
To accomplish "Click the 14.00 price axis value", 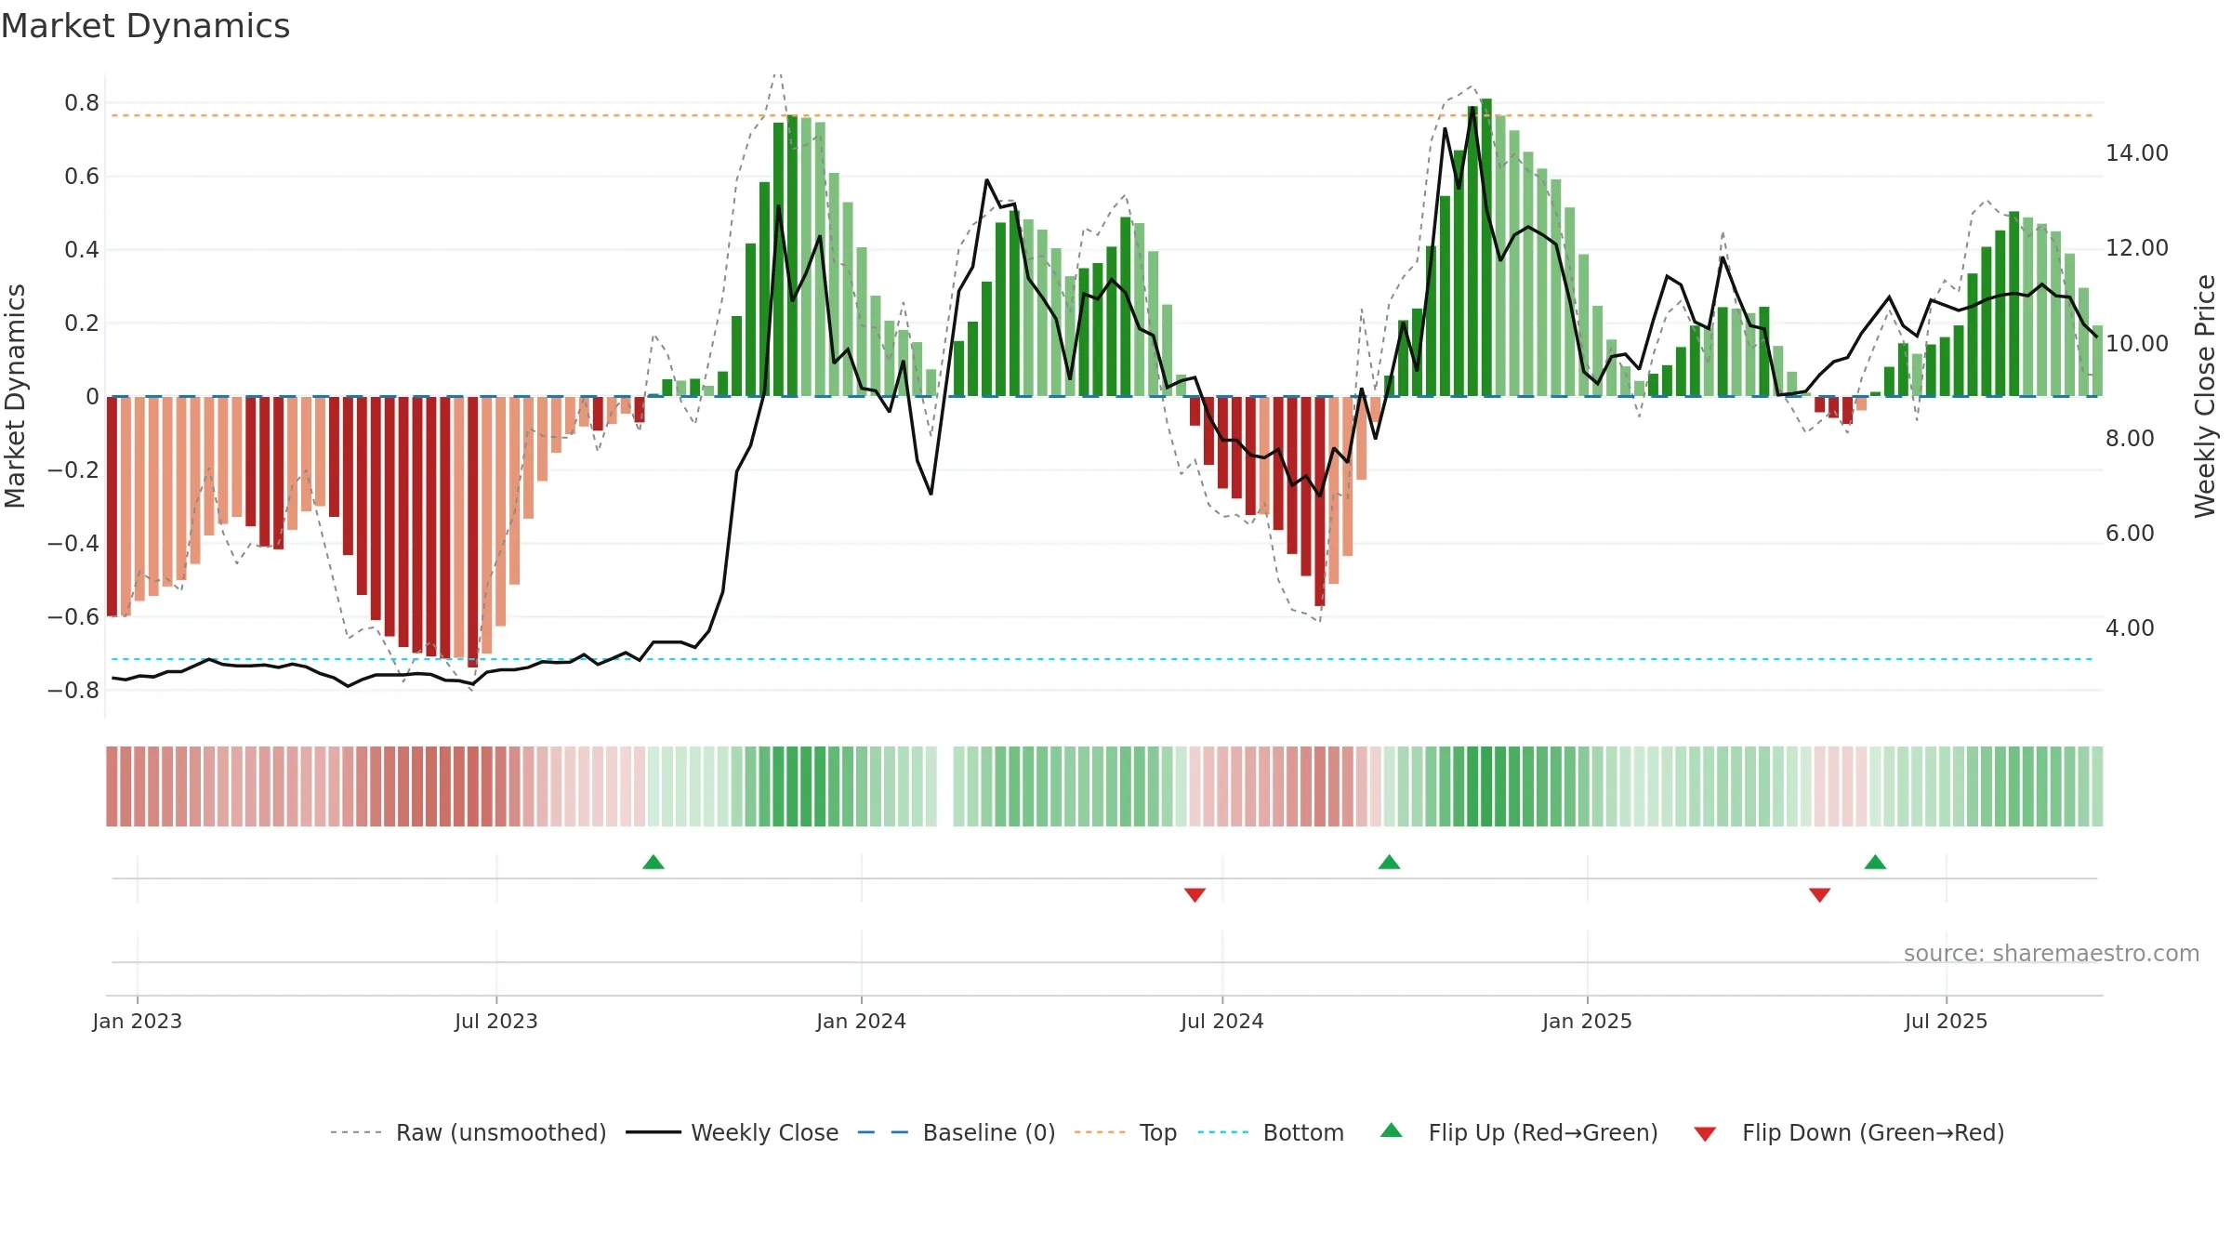I will tap(2137, 152).
